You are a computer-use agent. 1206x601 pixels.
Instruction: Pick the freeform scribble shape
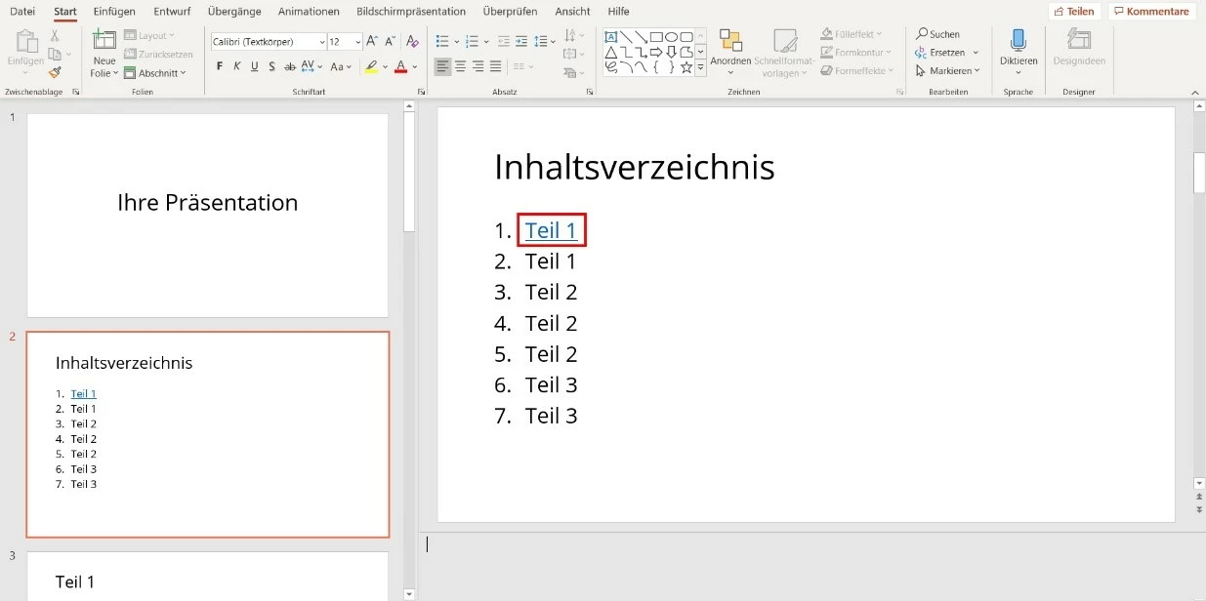click(x=611, y=67)
